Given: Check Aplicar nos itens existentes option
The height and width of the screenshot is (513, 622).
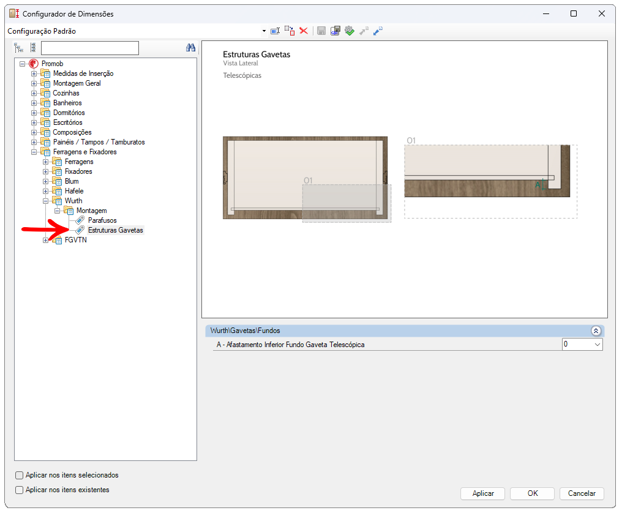Looking at the screenshot, I should [x=20, y=490].
